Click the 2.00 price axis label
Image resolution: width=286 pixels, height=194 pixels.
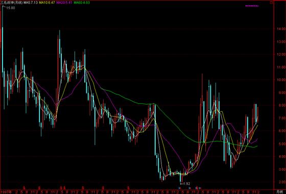point(281,182)
